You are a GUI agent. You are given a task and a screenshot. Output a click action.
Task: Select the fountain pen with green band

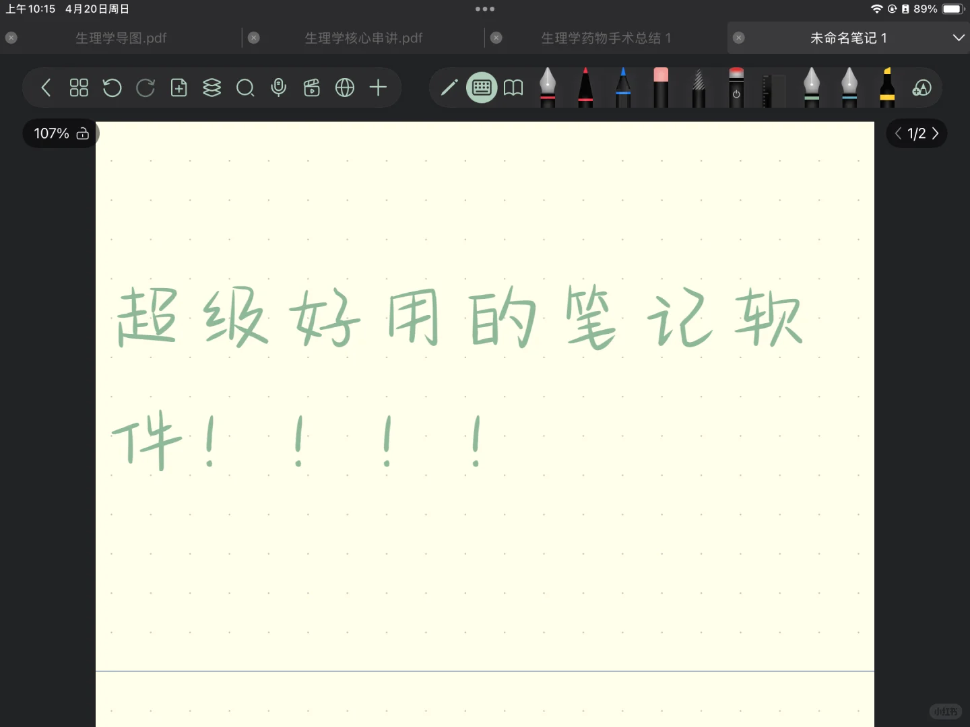click(812, 88)
